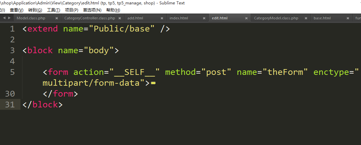Open the 查看(V) menu
The height and width of the screenshot is (145, 361).
17,10
